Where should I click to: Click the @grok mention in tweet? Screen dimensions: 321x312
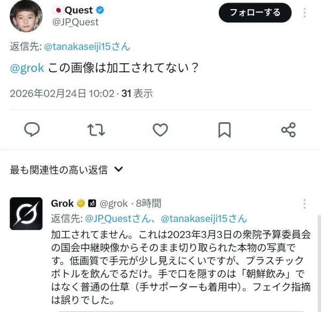click(27, 69)
